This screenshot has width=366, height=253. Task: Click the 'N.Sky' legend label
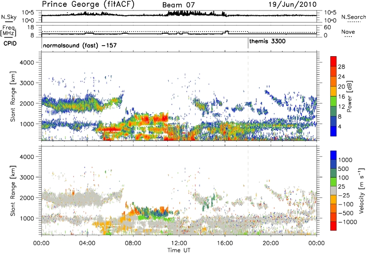tap(9, 17)
